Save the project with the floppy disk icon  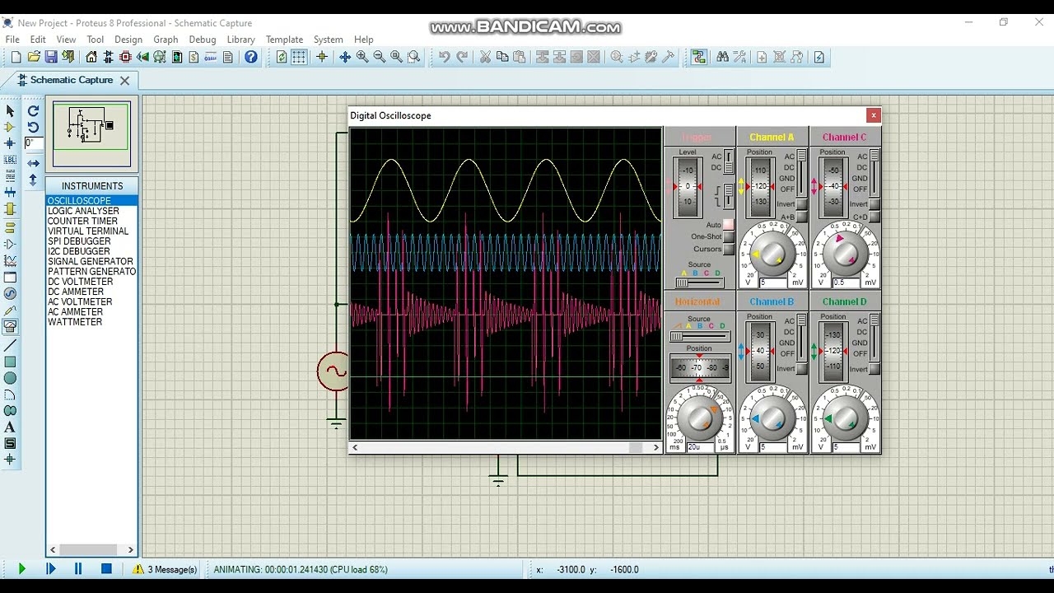(x=51, y=57)
